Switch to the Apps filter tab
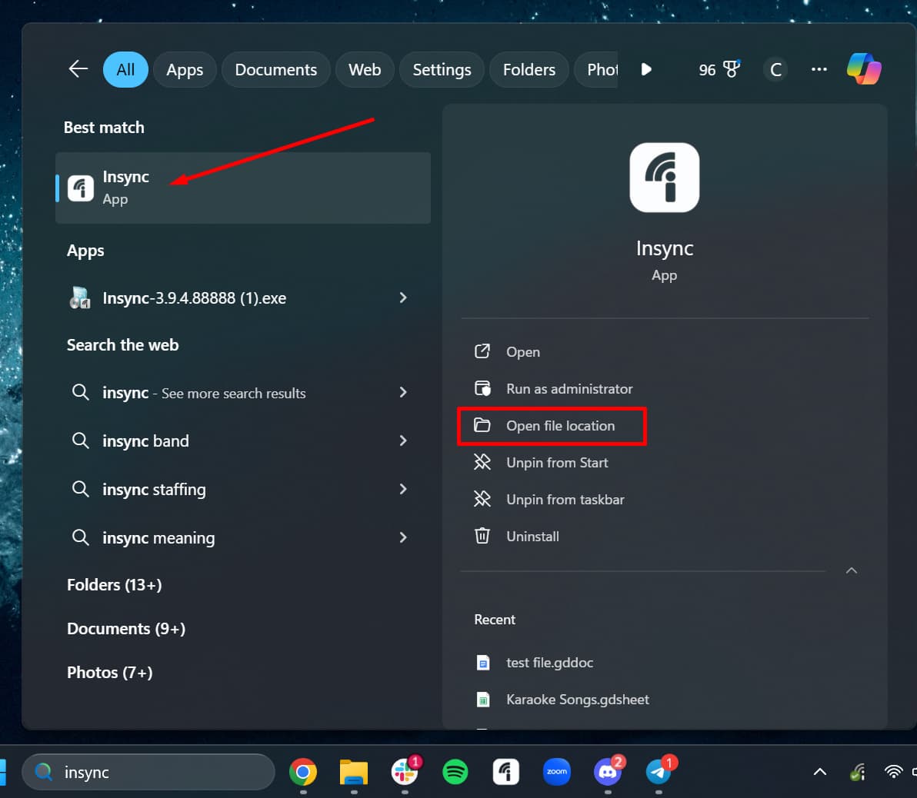917x798 pixels. pyautogui.click(x=184, y=69)
